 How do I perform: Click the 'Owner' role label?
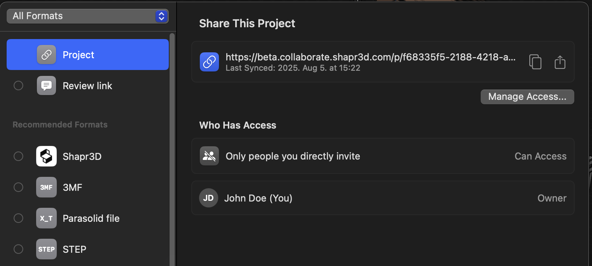552,198
